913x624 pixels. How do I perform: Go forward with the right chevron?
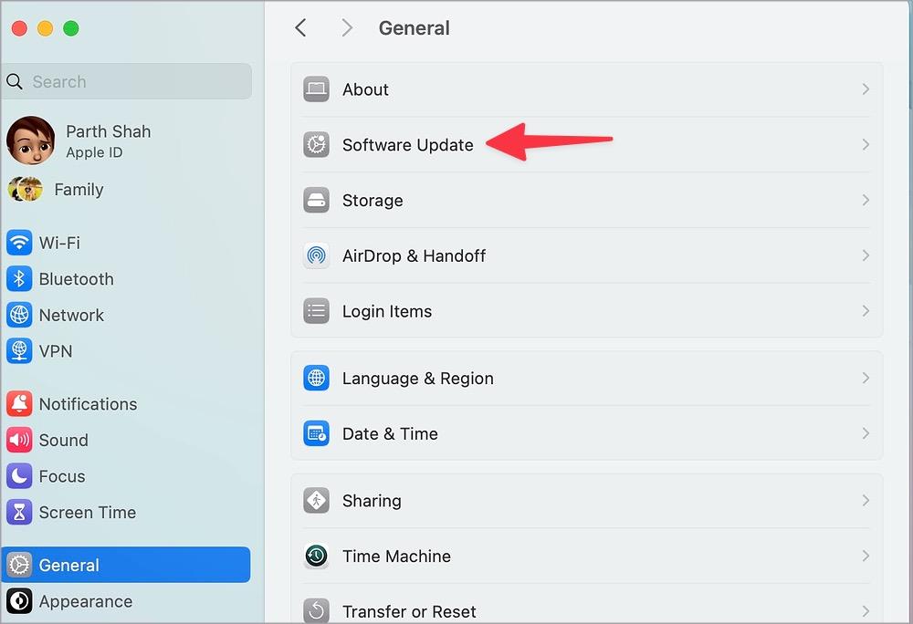[347, 27]
